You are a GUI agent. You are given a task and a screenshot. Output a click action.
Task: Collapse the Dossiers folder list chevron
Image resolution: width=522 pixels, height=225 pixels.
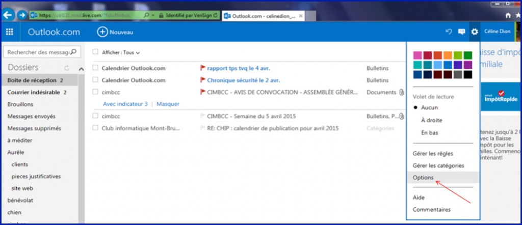tap(81, 69)
